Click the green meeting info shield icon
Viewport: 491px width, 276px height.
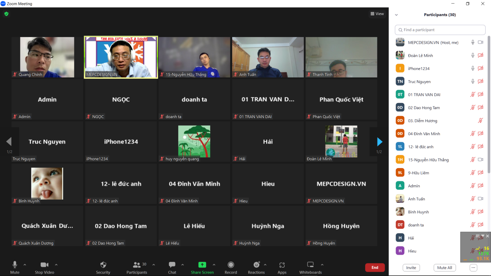click(6, 14)
